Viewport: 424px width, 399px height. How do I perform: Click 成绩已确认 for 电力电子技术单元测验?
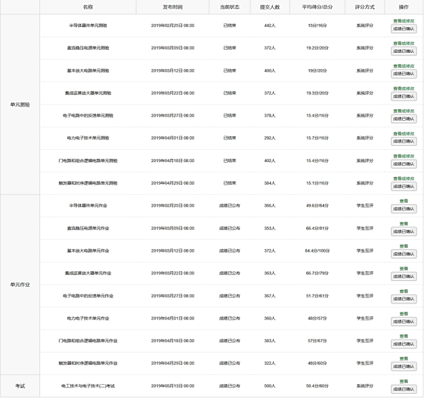coord(403,141)
